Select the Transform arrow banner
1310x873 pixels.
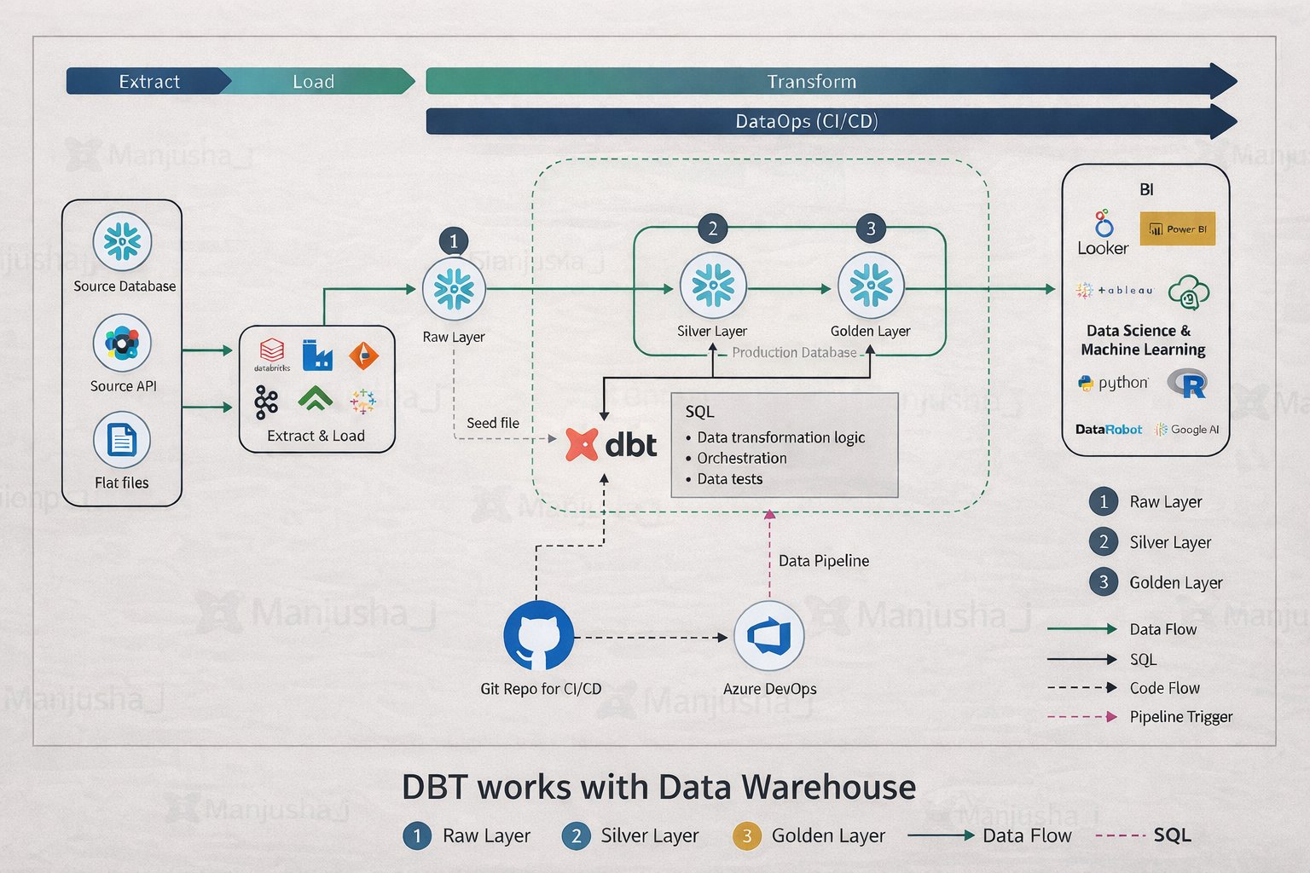(832, 81)
